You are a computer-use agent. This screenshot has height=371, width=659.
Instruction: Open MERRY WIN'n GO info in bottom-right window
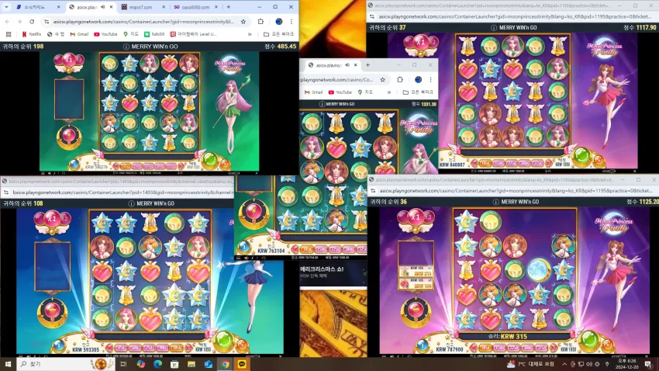[495, 202]
